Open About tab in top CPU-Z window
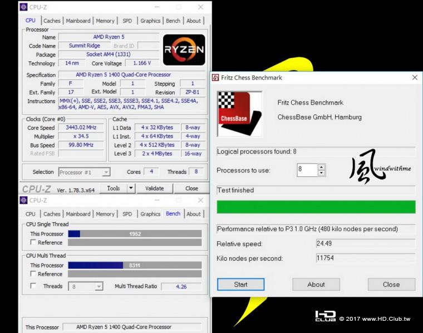The height and width of the screenshot is (333, 423). 194,21
